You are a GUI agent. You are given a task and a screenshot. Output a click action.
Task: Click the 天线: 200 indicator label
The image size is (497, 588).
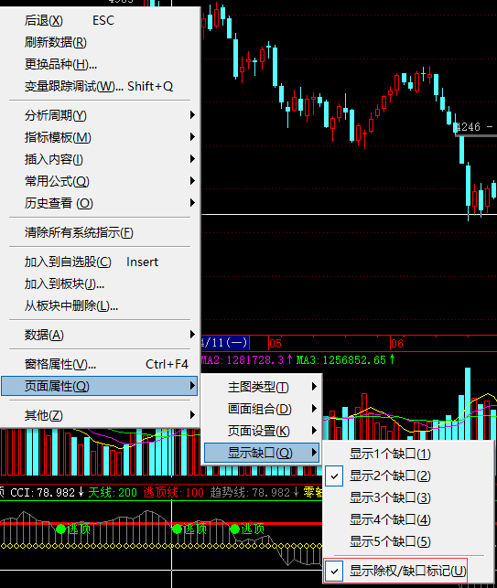(x=113, y=492)
